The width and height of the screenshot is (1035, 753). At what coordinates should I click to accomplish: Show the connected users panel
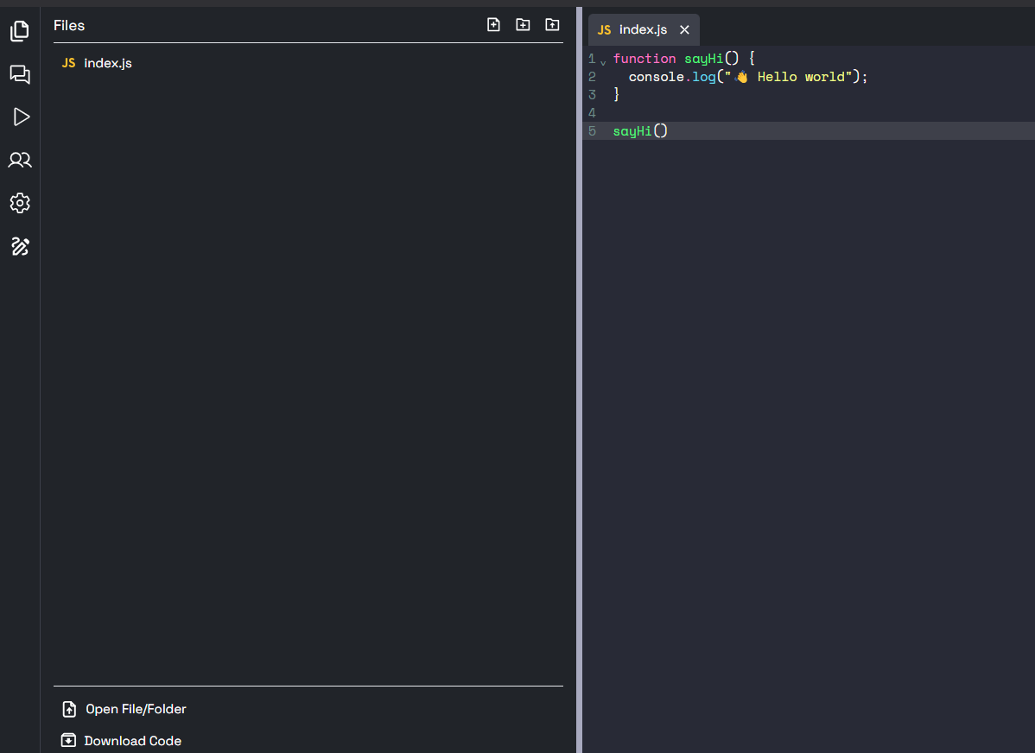click(x=20, y=160)
